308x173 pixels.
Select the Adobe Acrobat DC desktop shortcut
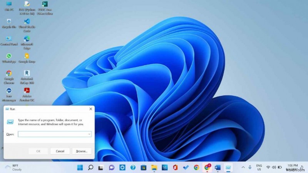(x=27, y=95)
